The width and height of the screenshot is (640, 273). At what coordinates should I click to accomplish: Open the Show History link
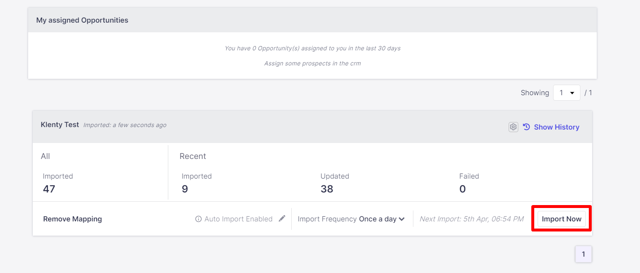pos(556,127)
